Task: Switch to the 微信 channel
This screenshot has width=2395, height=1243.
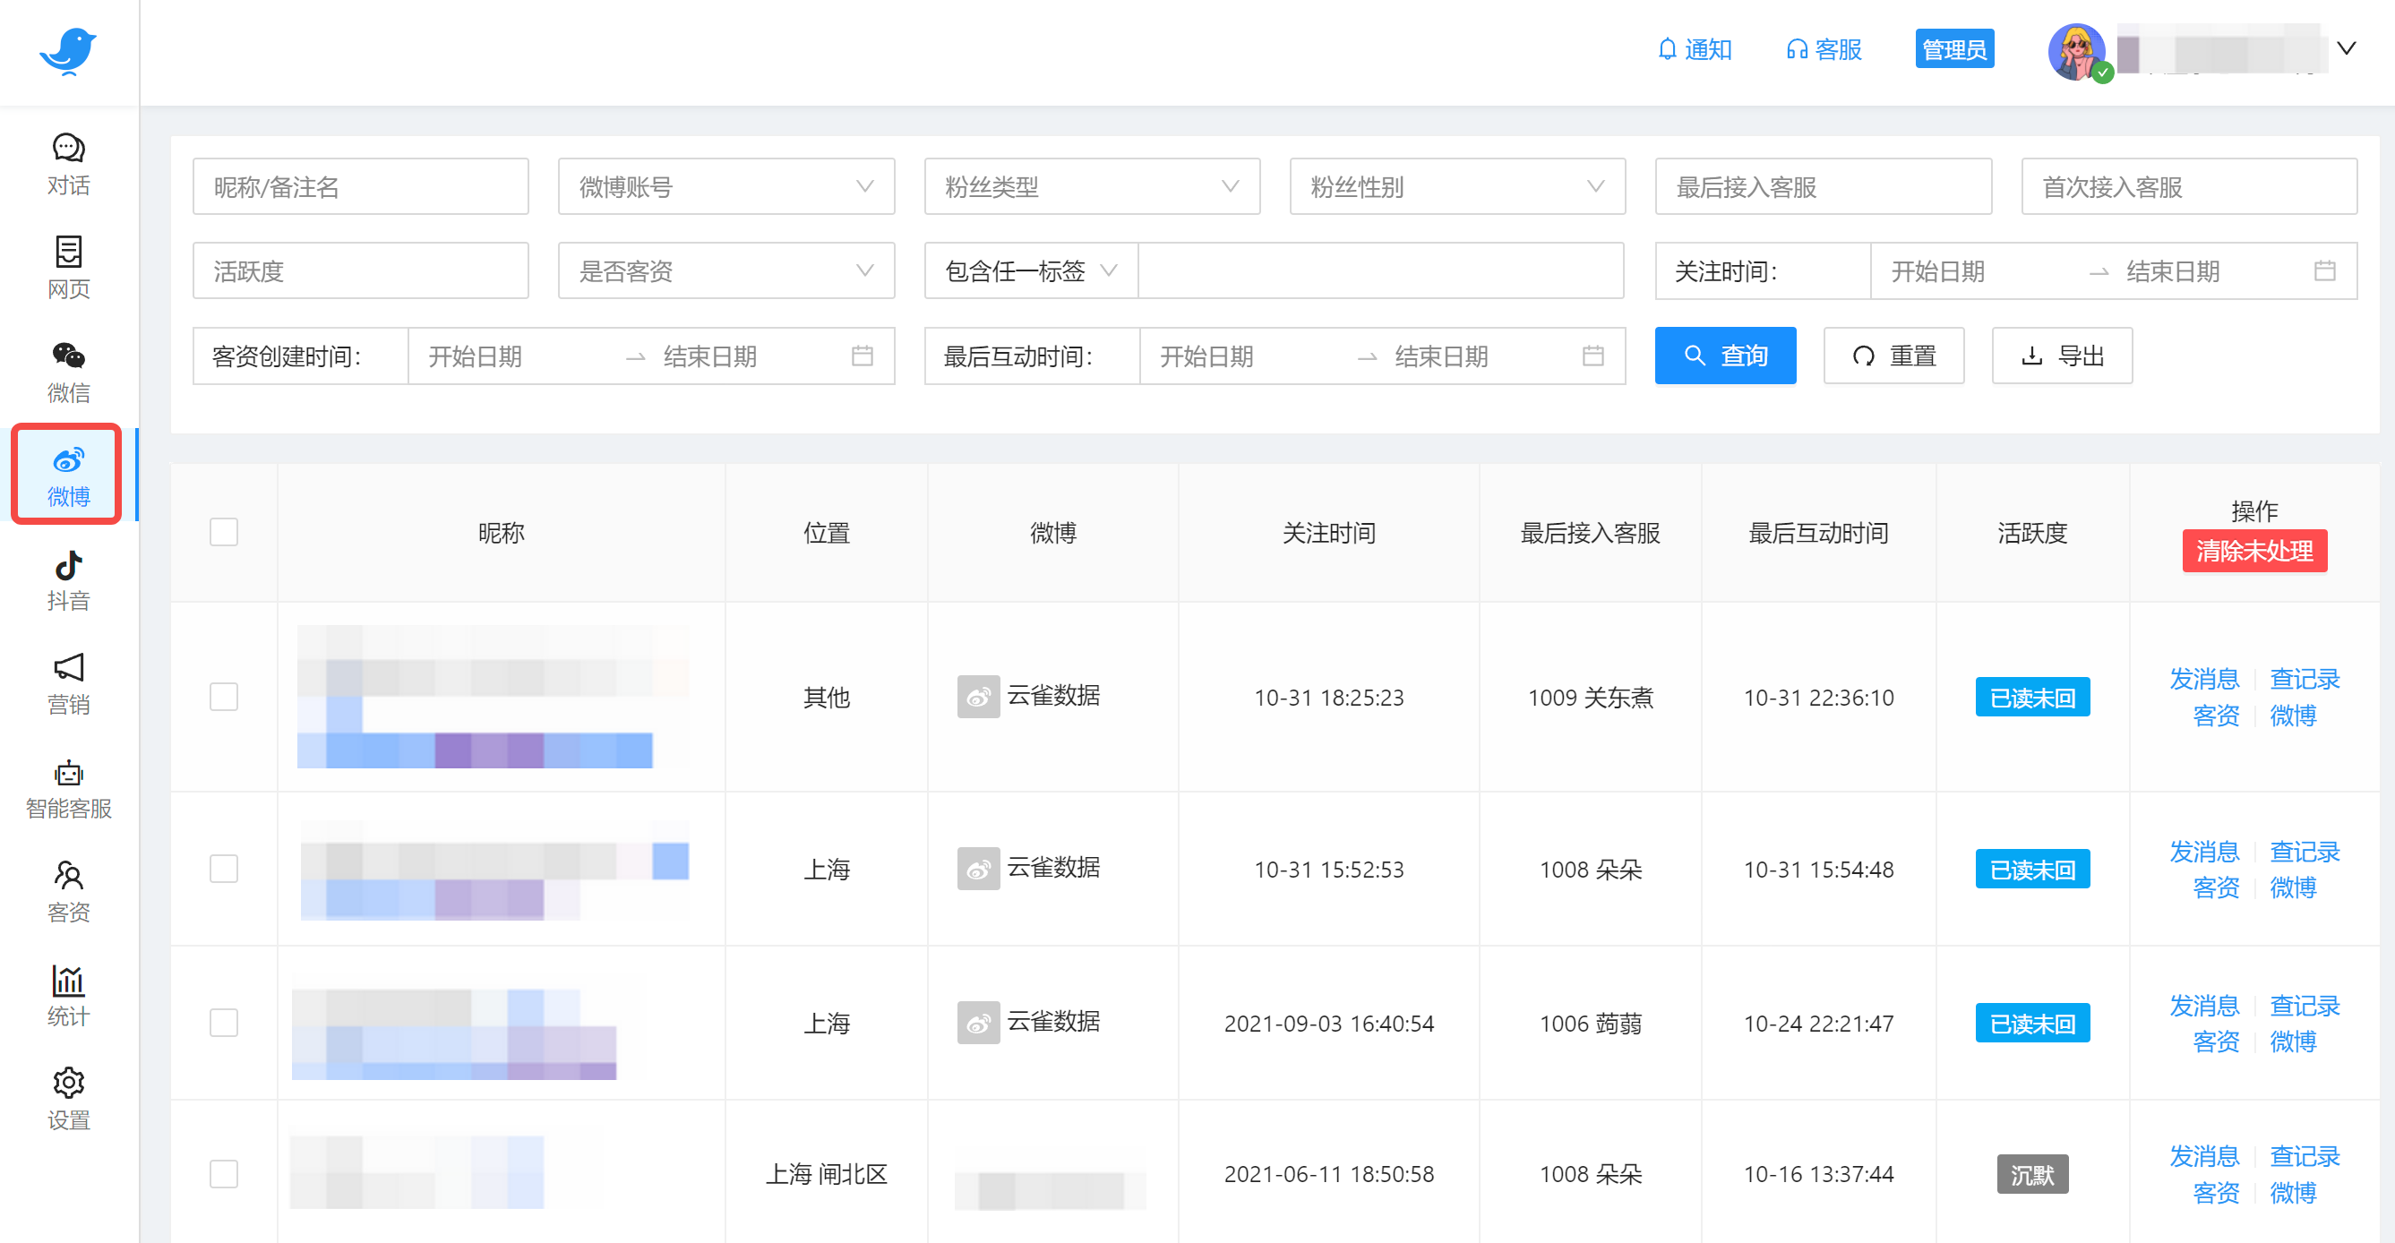Action: (68, 370)
